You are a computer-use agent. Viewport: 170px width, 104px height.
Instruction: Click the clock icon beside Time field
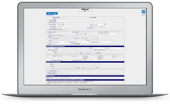click(105, 24)
